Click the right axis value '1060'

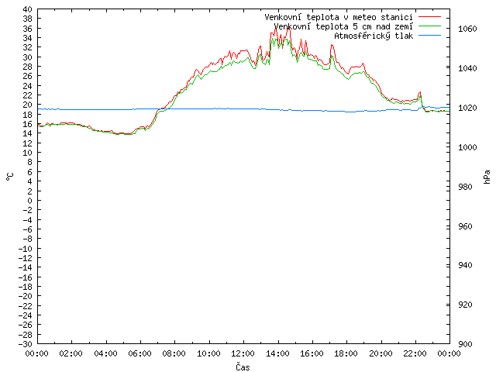click(x=467, y=29)
